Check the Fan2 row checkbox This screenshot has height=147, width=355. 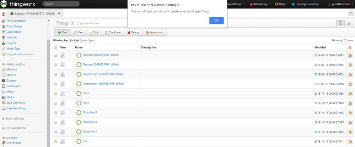55,103
